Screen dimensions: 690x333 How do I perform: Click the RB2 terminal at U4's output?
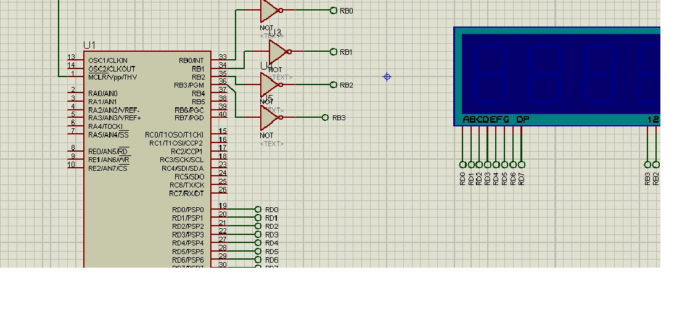point(334,85)
